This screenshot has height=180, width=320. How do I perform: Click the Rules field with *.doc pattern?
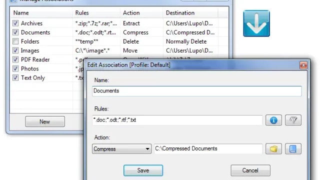point(177,120)
